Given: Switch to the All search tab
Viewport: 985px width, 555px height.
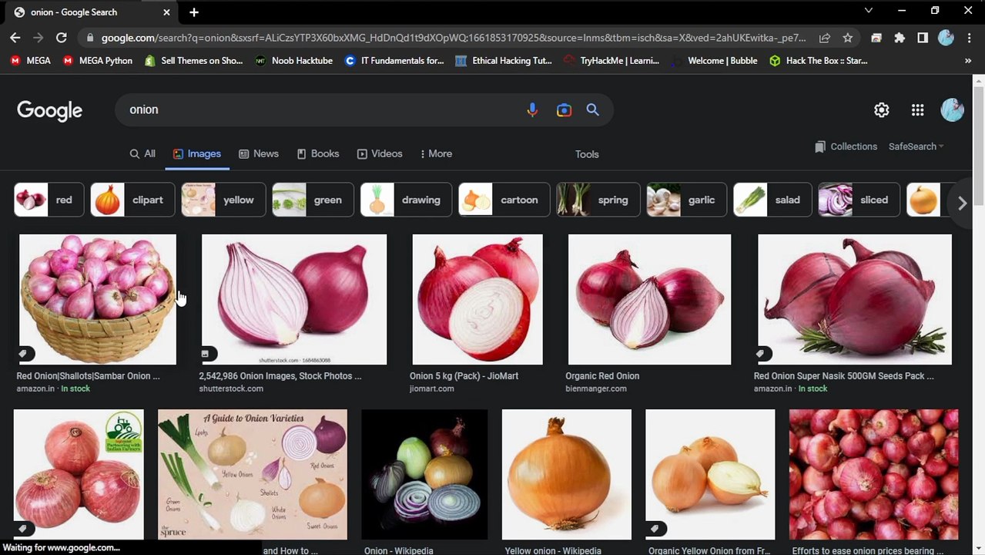Looking at the screenshot, I should tap(142, 153).
